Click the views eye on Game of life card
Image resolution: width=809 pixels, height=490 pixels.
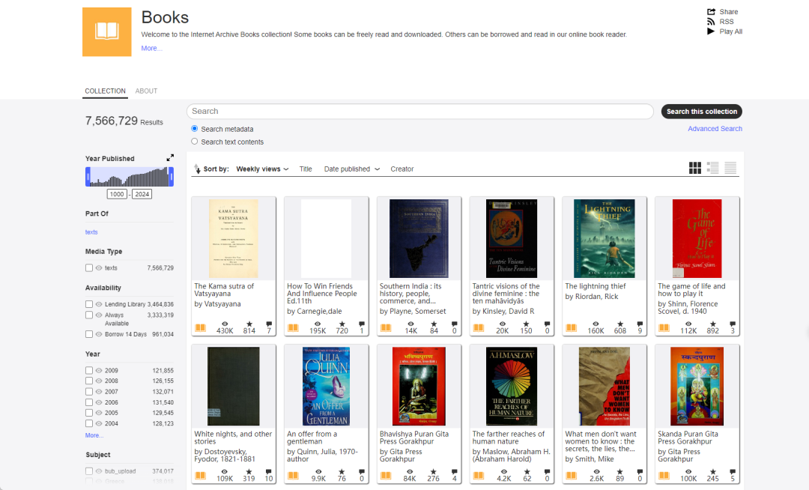click(688, 324)
